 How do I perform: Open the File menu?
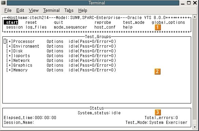(8, 11)
